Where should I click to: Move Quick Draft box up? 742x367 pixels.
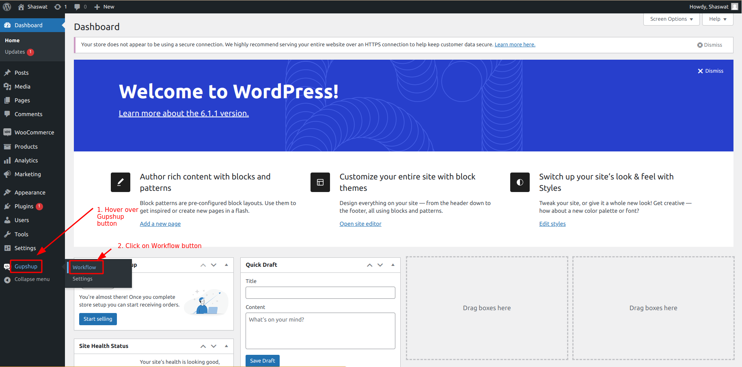click(x=370, y=265)
